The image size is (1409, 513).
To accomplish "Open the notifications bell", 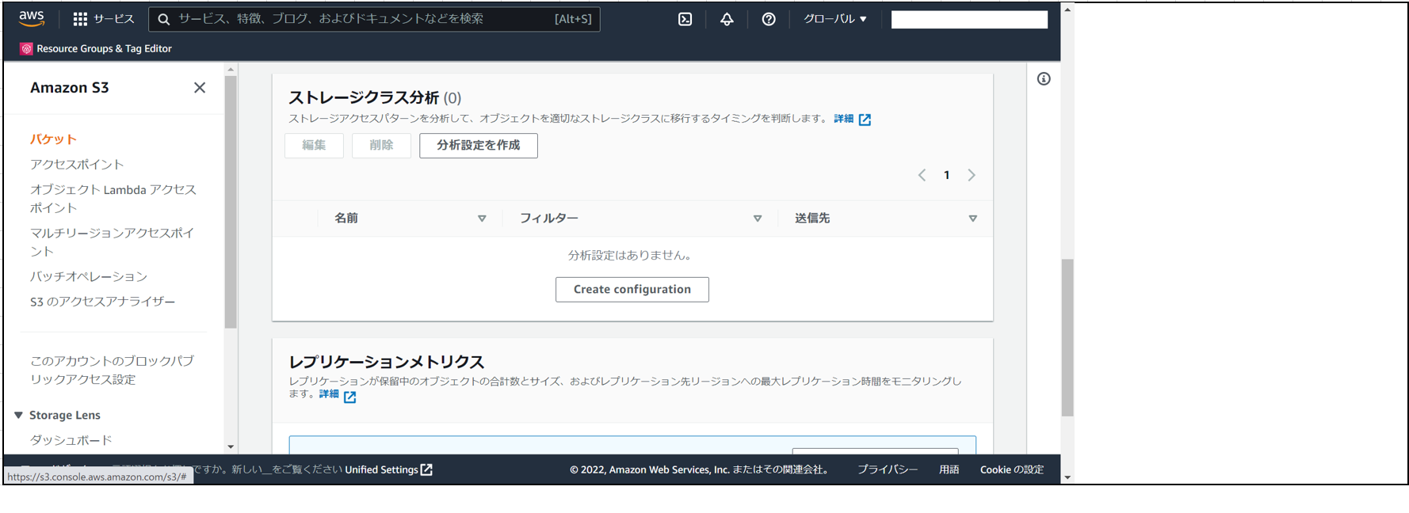I will click(x=727, y=19).
